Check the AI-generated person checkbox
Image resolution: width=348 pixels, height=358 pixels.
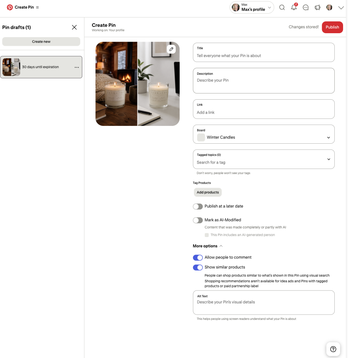click(x=207, y=235)
